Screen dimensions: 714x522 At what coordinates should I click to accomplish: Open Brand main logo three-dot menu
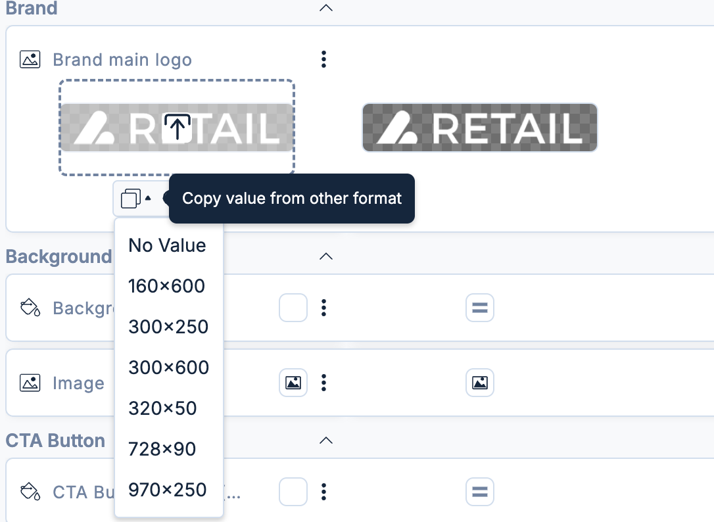pos(323,59)
